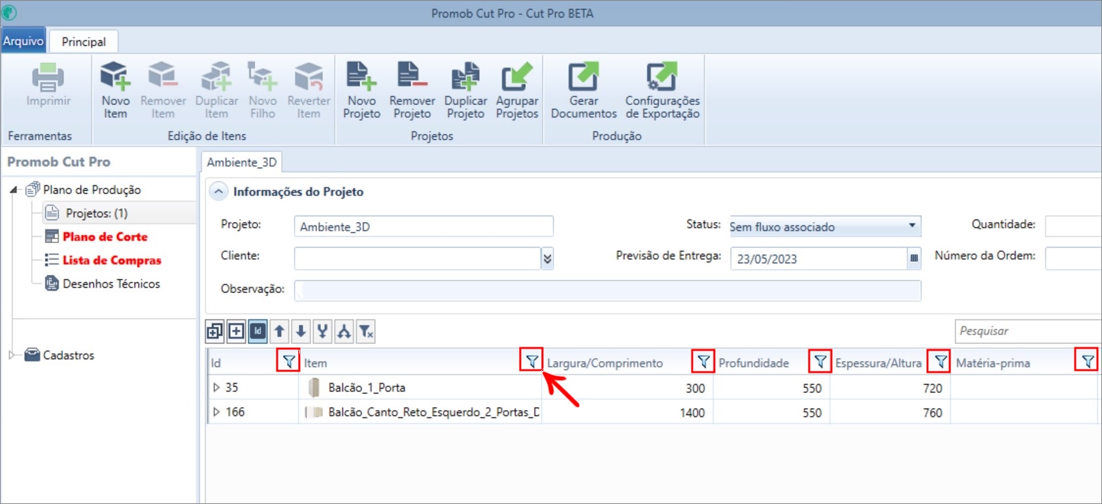Viewport: 1102px width, 504px height.
Task: Open the Status dropdown
Action: coord(912,226)
